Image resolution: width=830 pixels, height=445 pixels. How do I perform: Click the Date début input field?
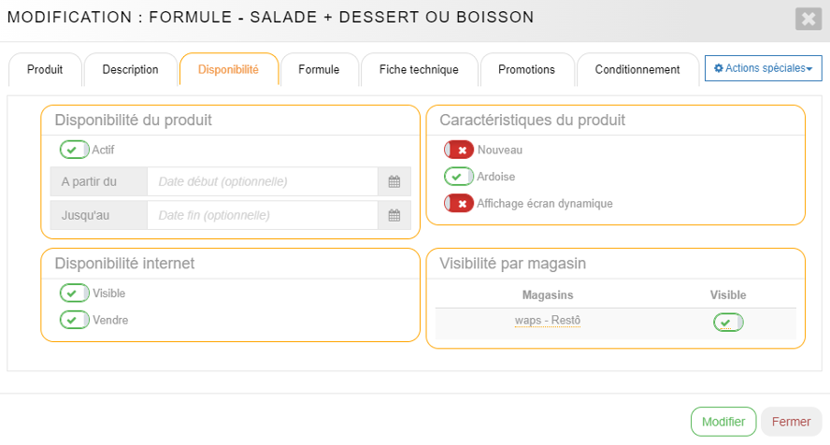(x=262, y=182)
